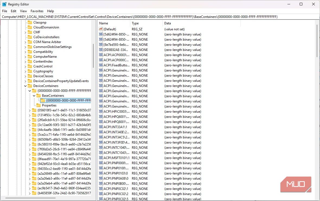This screenshot has height=201, width=320.
Task: Click binary icon for {DD8E82AE-334 value
Action: 101,50
